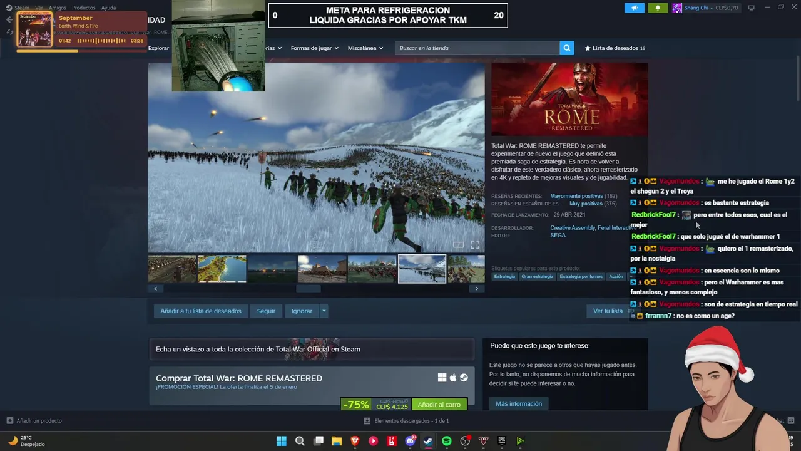Viewport: 801px width, 451px height.
Task: Click the Steam icon in taskbar
Action: (x=428, y=441)
